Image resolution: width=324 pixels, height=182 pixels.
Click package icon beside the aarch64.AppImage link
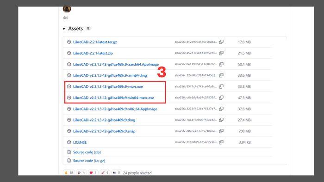(x=69, y=64)
